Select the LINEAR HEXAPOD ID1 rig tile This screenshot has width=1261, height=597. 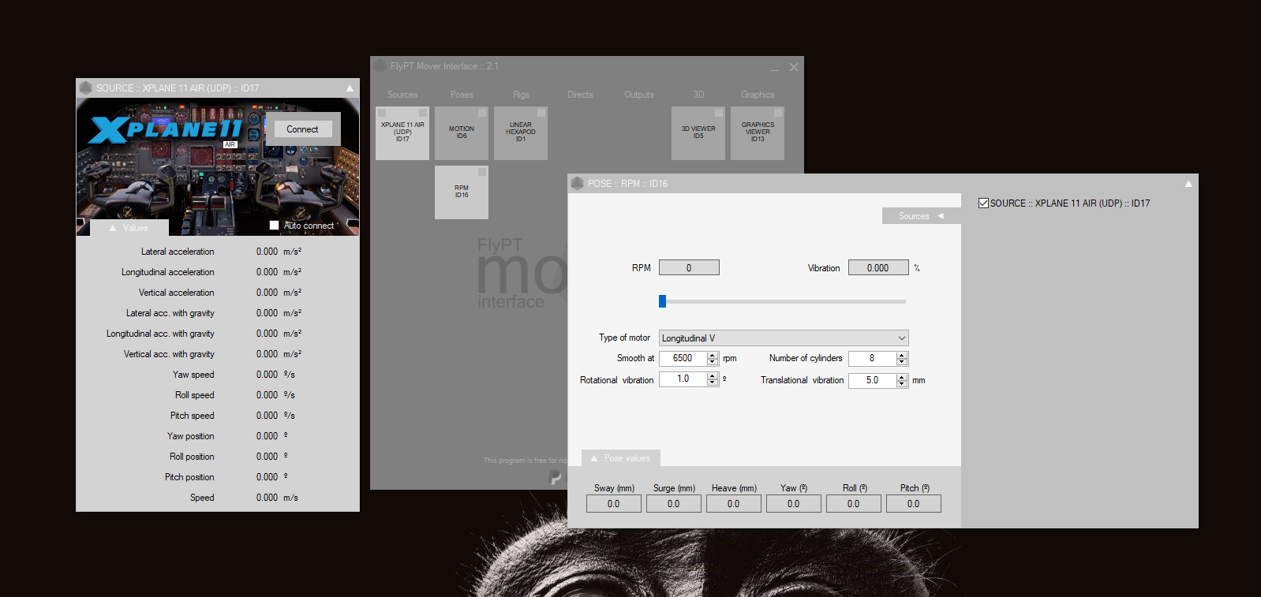pos(521,133)
